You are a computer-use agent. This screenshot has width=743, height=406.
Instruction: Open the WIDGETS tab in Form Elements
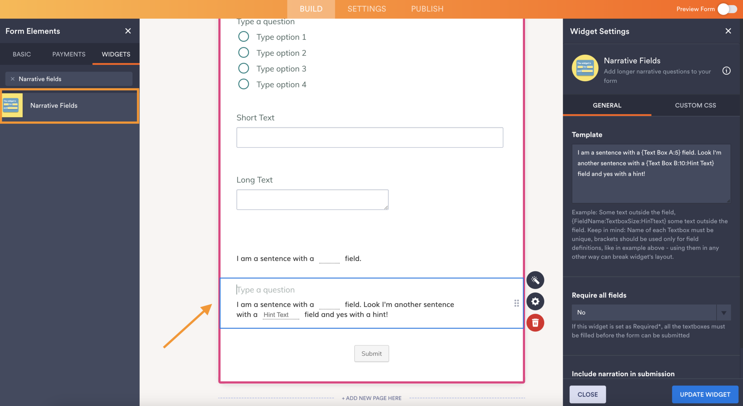(115, 54)
